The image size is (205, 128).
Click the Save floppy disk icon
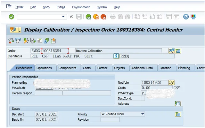click(x=79, y=17)
